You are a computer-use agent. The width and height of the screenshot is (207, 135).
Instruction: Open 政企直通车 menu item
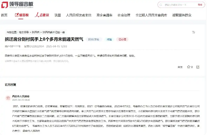point(104,15)
